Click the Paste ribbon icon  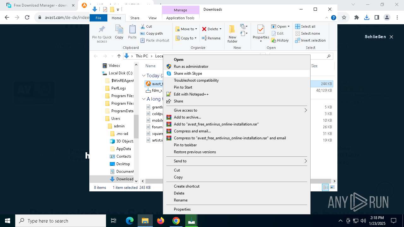pyautogui.click(x=132, y=32)
